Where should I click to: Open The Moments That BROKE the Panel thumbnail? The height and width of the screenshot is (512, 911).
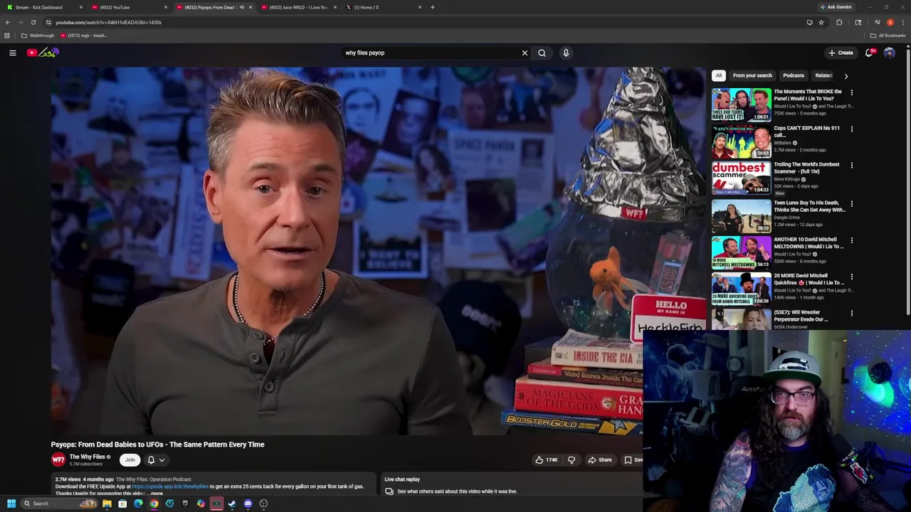(741, 105)
